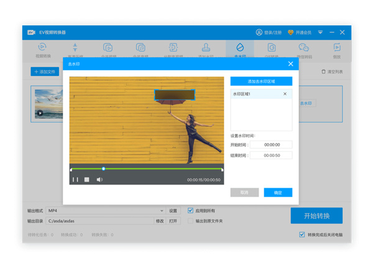Toggle the 应用到所有 checkbox
The width and height of the screenshot is (373, 268).
pyautogui.click(x=191, y=211)
